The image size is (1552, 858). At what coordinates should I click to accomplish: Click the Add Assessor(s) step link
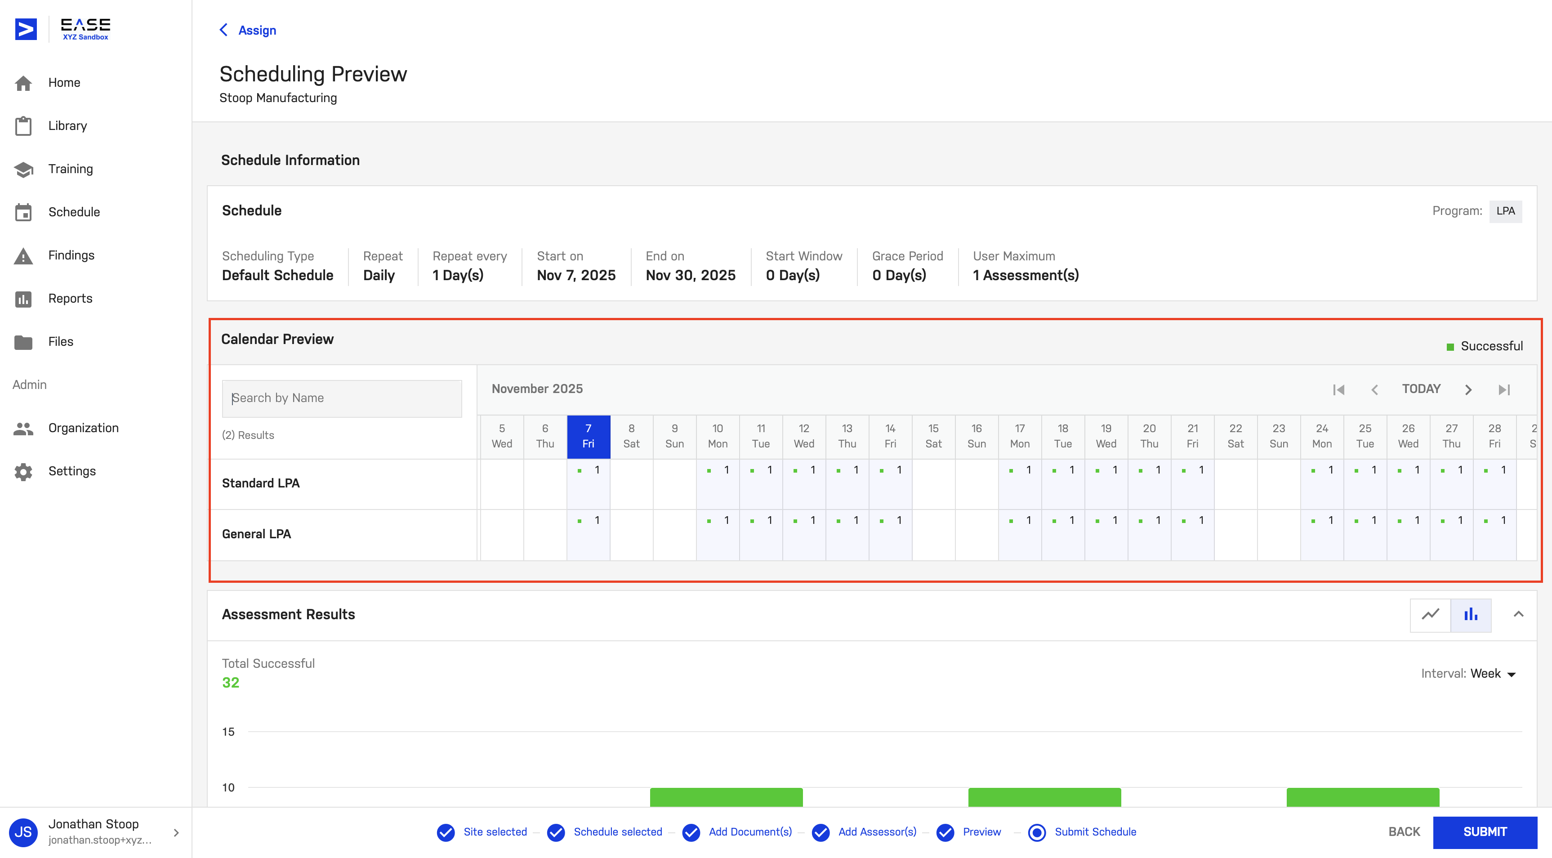point(877,832)
